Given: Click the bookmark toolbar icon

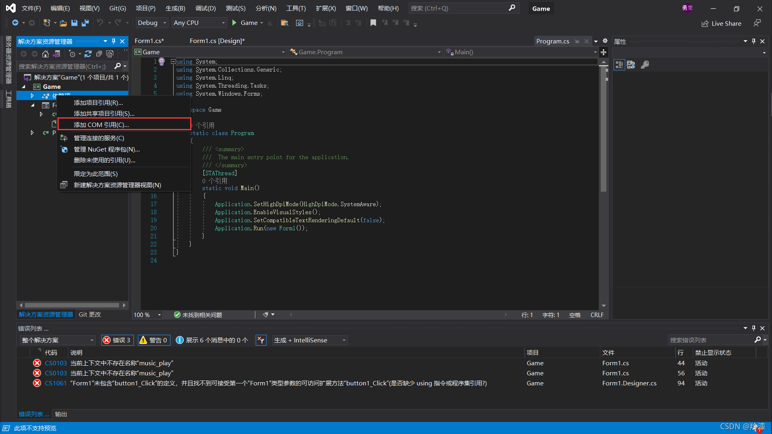Looking at the screenshot, I should click(x=373, y=23).
